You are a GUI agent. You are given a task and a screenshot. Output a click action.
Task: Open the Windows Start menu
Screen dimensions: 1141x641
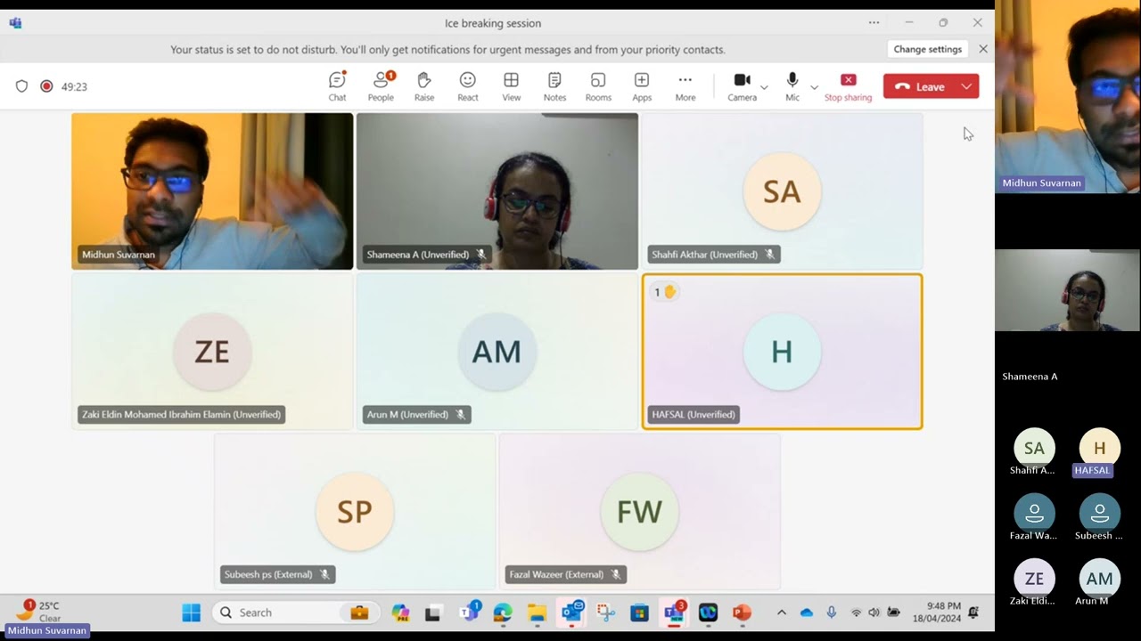[192, 613]
